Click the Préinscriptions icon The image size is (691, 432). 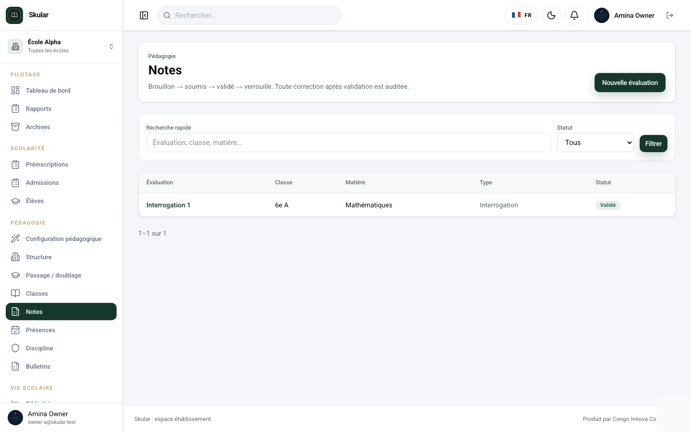click(15, 164)
